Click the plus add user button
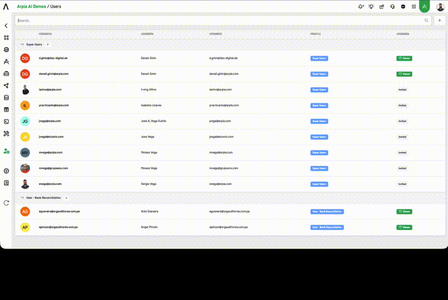Viewport: 448px width, 300px height. point(440,20)
